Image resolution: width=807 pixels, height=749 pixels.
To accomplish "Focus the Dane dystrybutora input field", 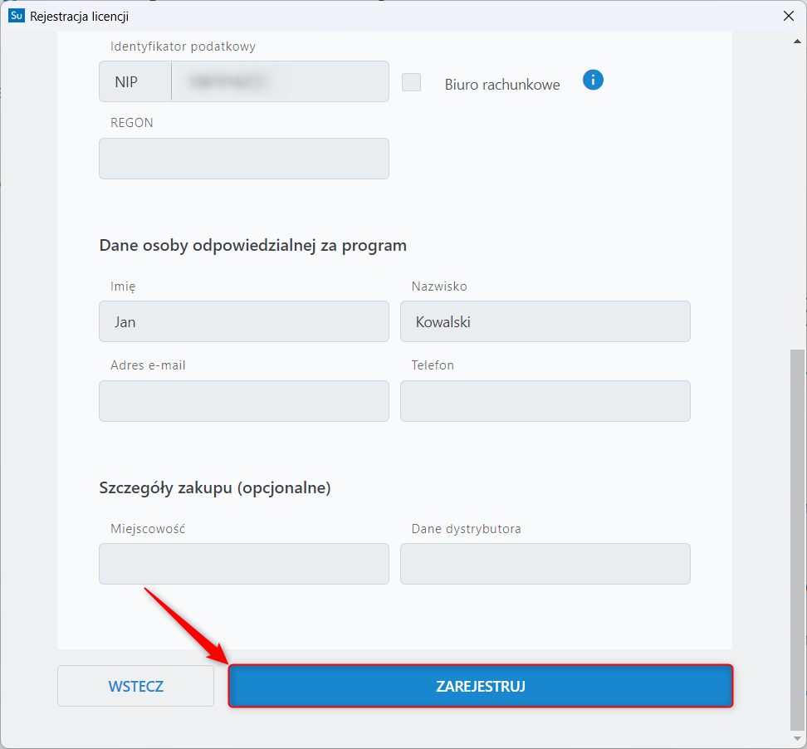I will tap(545, 564).
